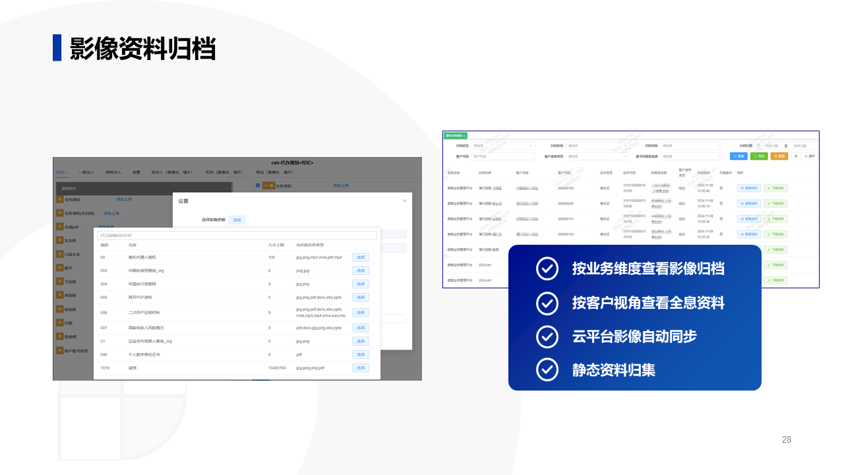Screen dimensions: 844x475
Task: Click plus icon next to 客户账号选择 control
Action: pos(60,351)
